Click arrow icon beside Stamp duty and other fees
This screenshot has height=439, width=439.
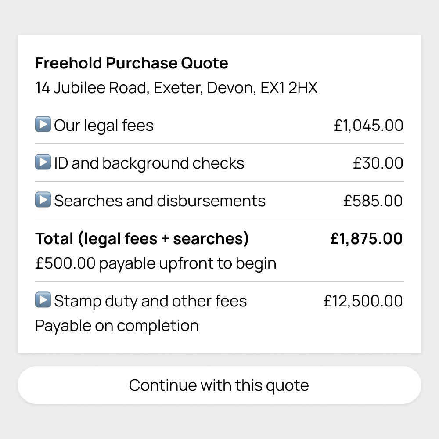click(x=43, y=300)
